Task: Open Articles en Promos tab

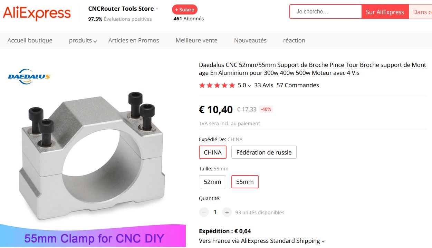Action: pos(134,40)
